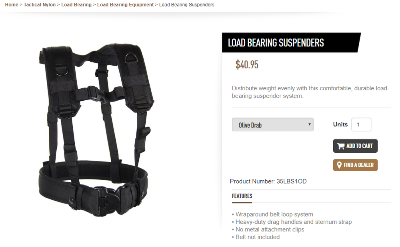Viewport: 400px width, 247px height.
Task: Click the Units label
Action: pos(340,124)
